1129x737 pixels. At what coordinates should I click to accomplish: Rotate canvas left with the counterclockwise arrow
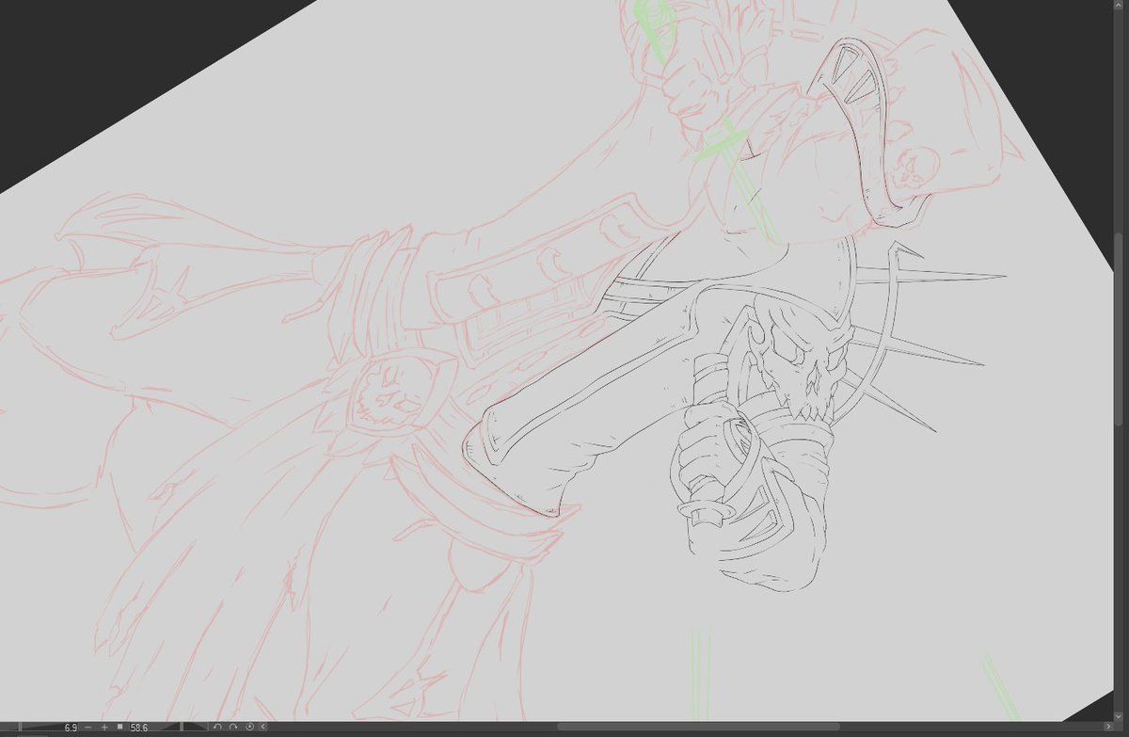[217, 727]
